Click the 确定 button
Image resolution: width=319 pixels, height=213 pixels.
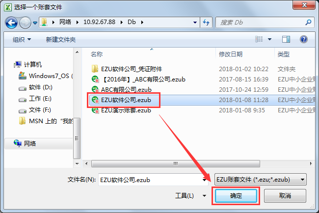tap(236, 196)
